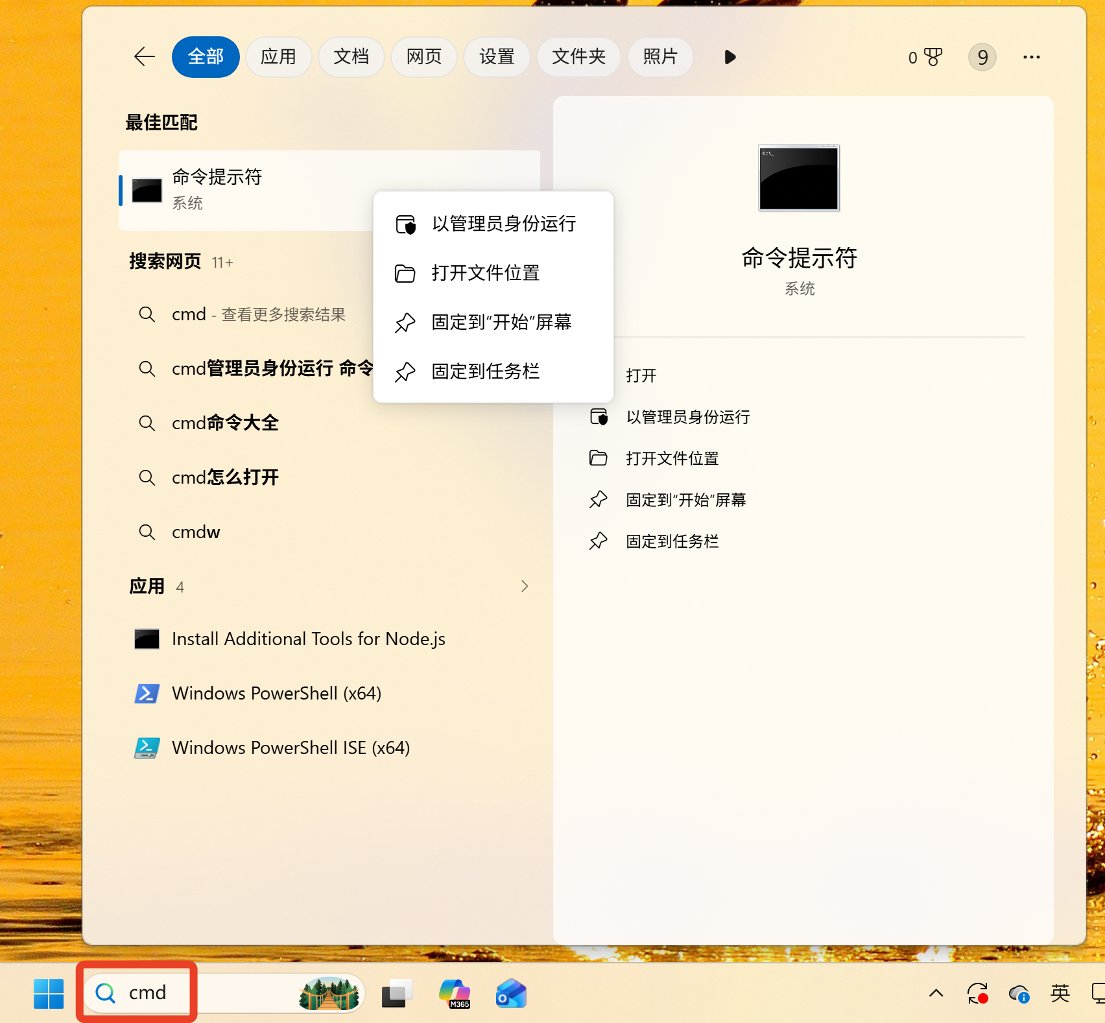The height and width of the screenshot is (1023, 1105).
Task: Open the Task View taskbar icon
Action: pyautogui.click(x=398, y=993)
